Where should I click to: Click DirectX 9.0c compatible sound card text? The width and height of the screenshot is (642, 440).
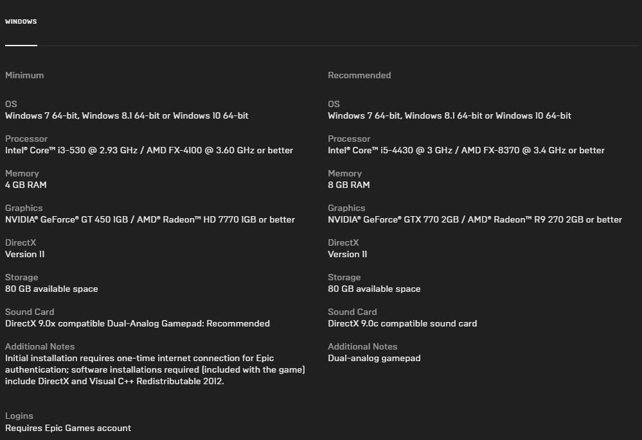pyautogui.click(x=402, y=323)
